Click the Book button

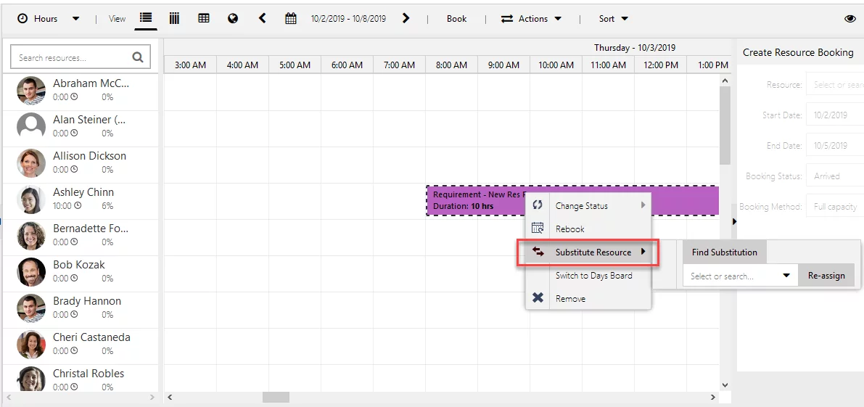[x=456, y=18]
